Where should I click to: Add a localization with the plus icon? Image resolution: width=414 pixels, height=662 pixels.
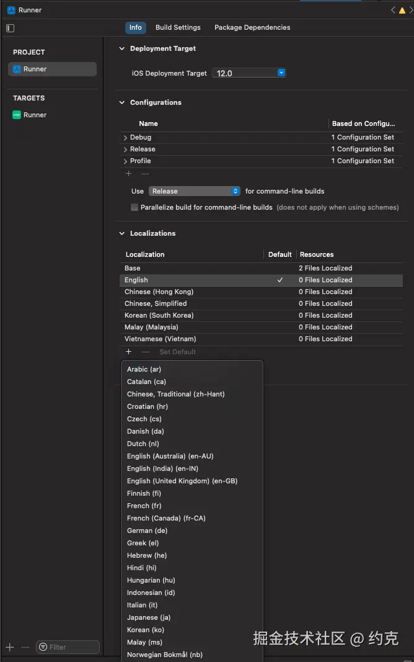129,352
